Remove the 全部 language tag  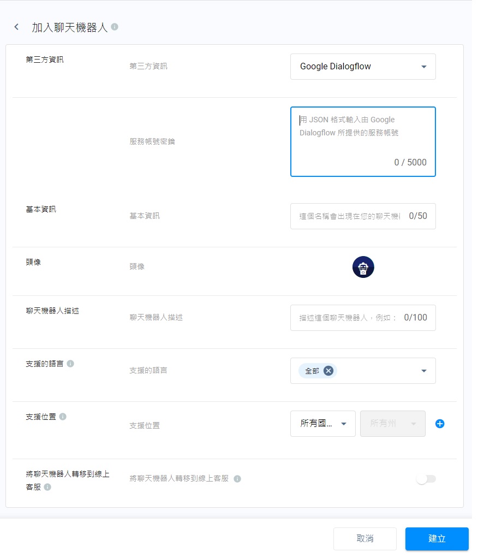click(328, 371)
